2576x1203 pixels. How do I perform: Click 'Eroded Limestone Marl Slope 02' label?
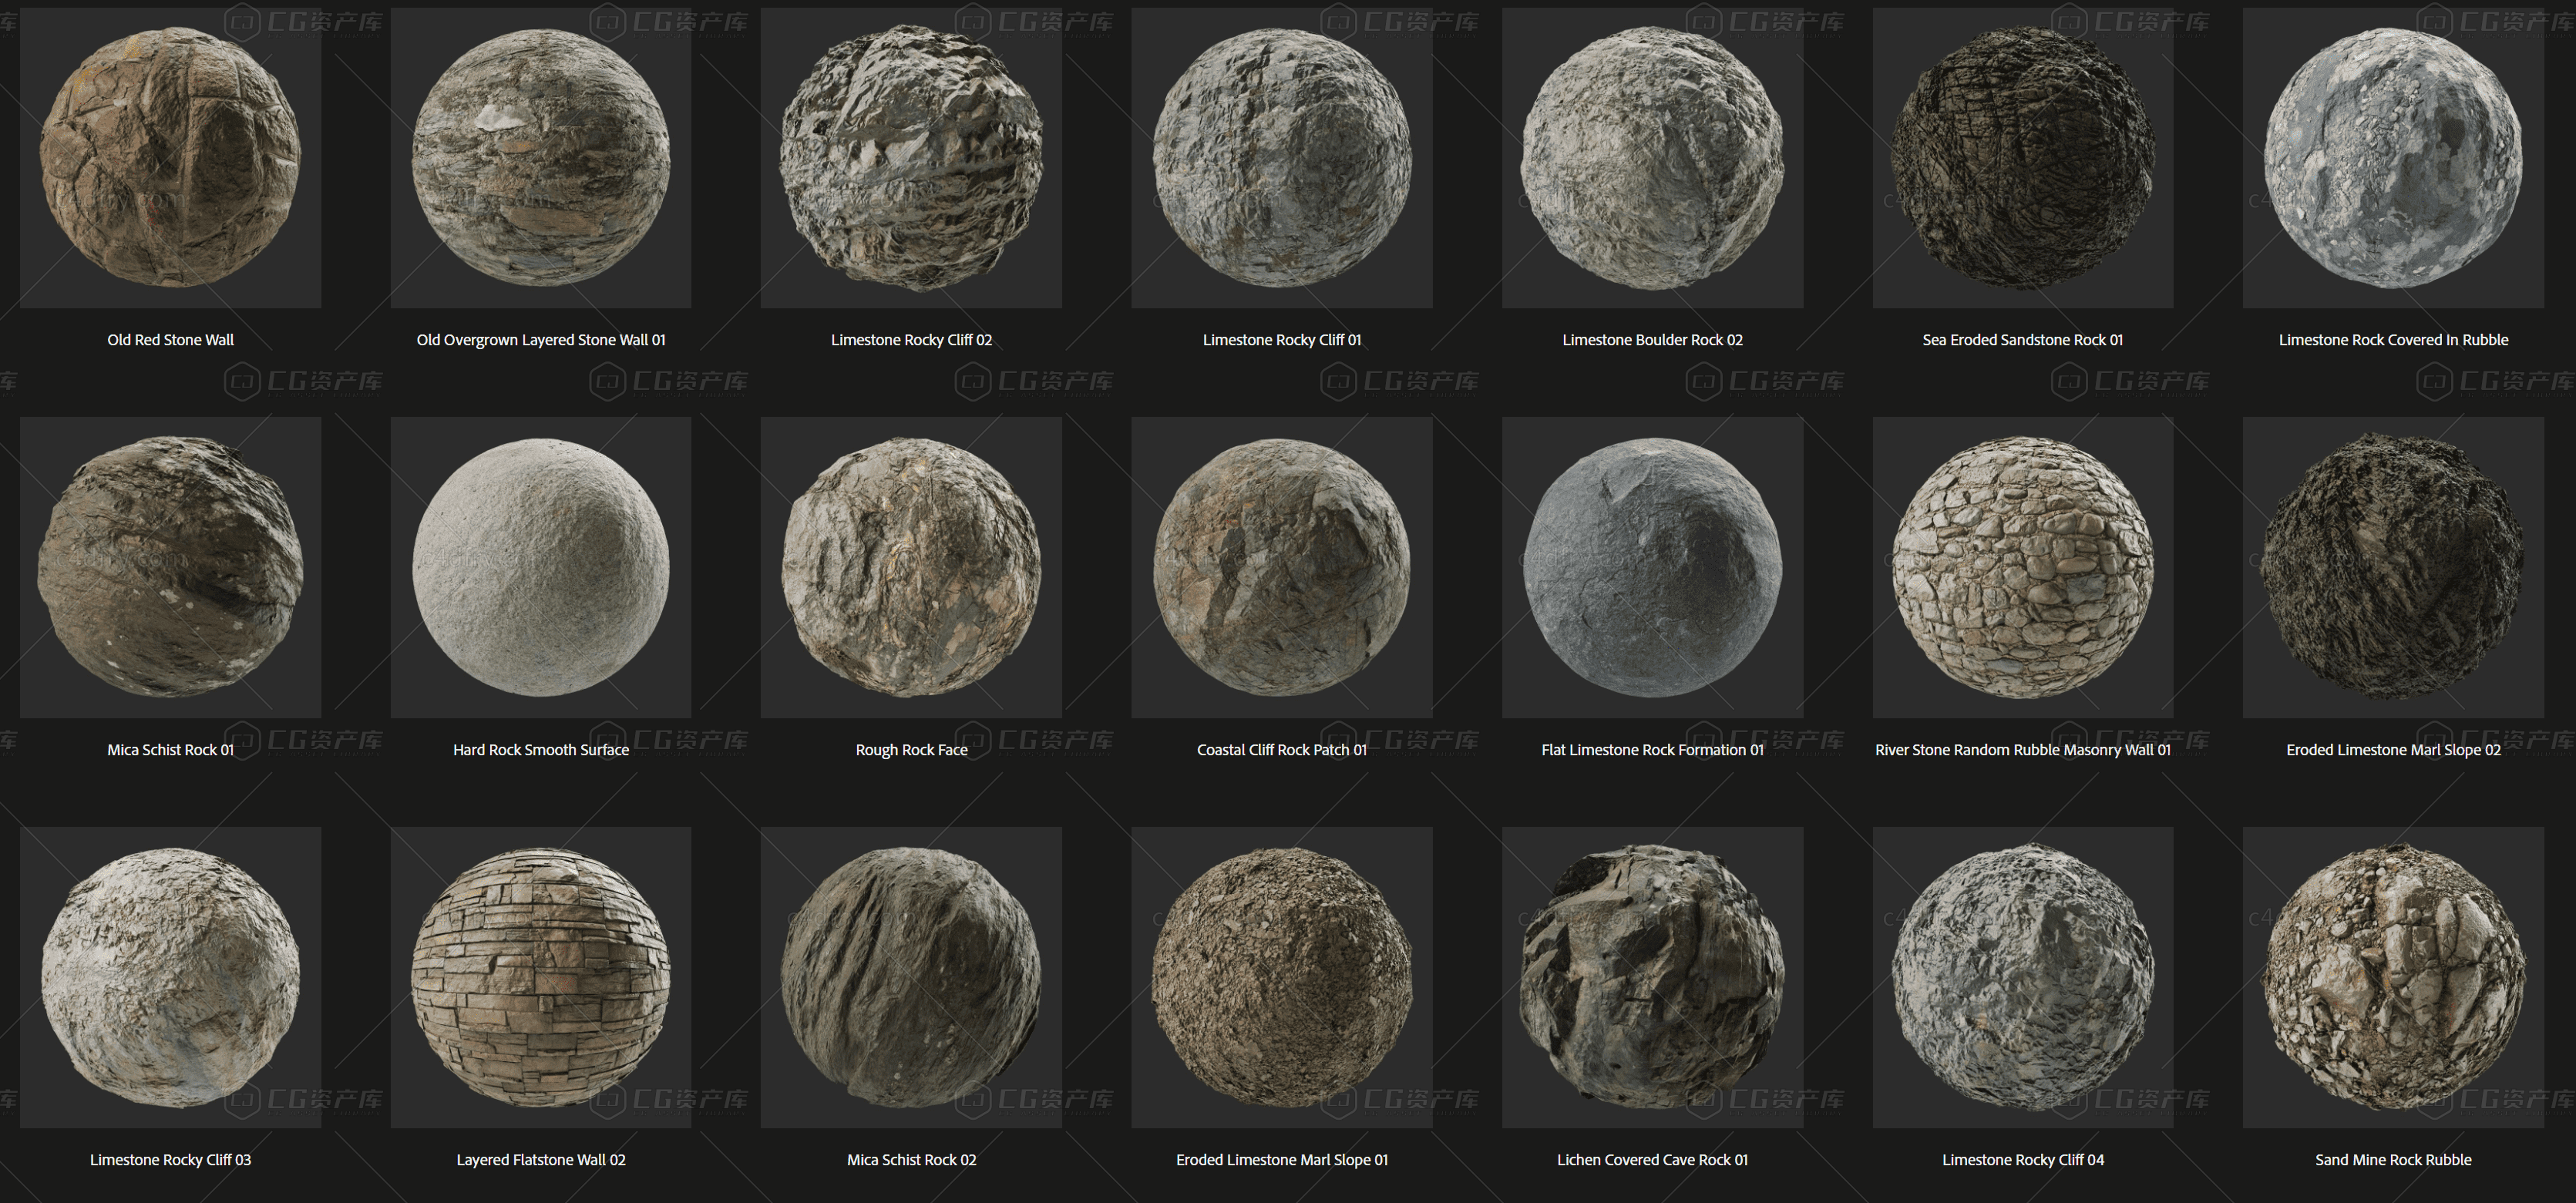(2393, 750)
